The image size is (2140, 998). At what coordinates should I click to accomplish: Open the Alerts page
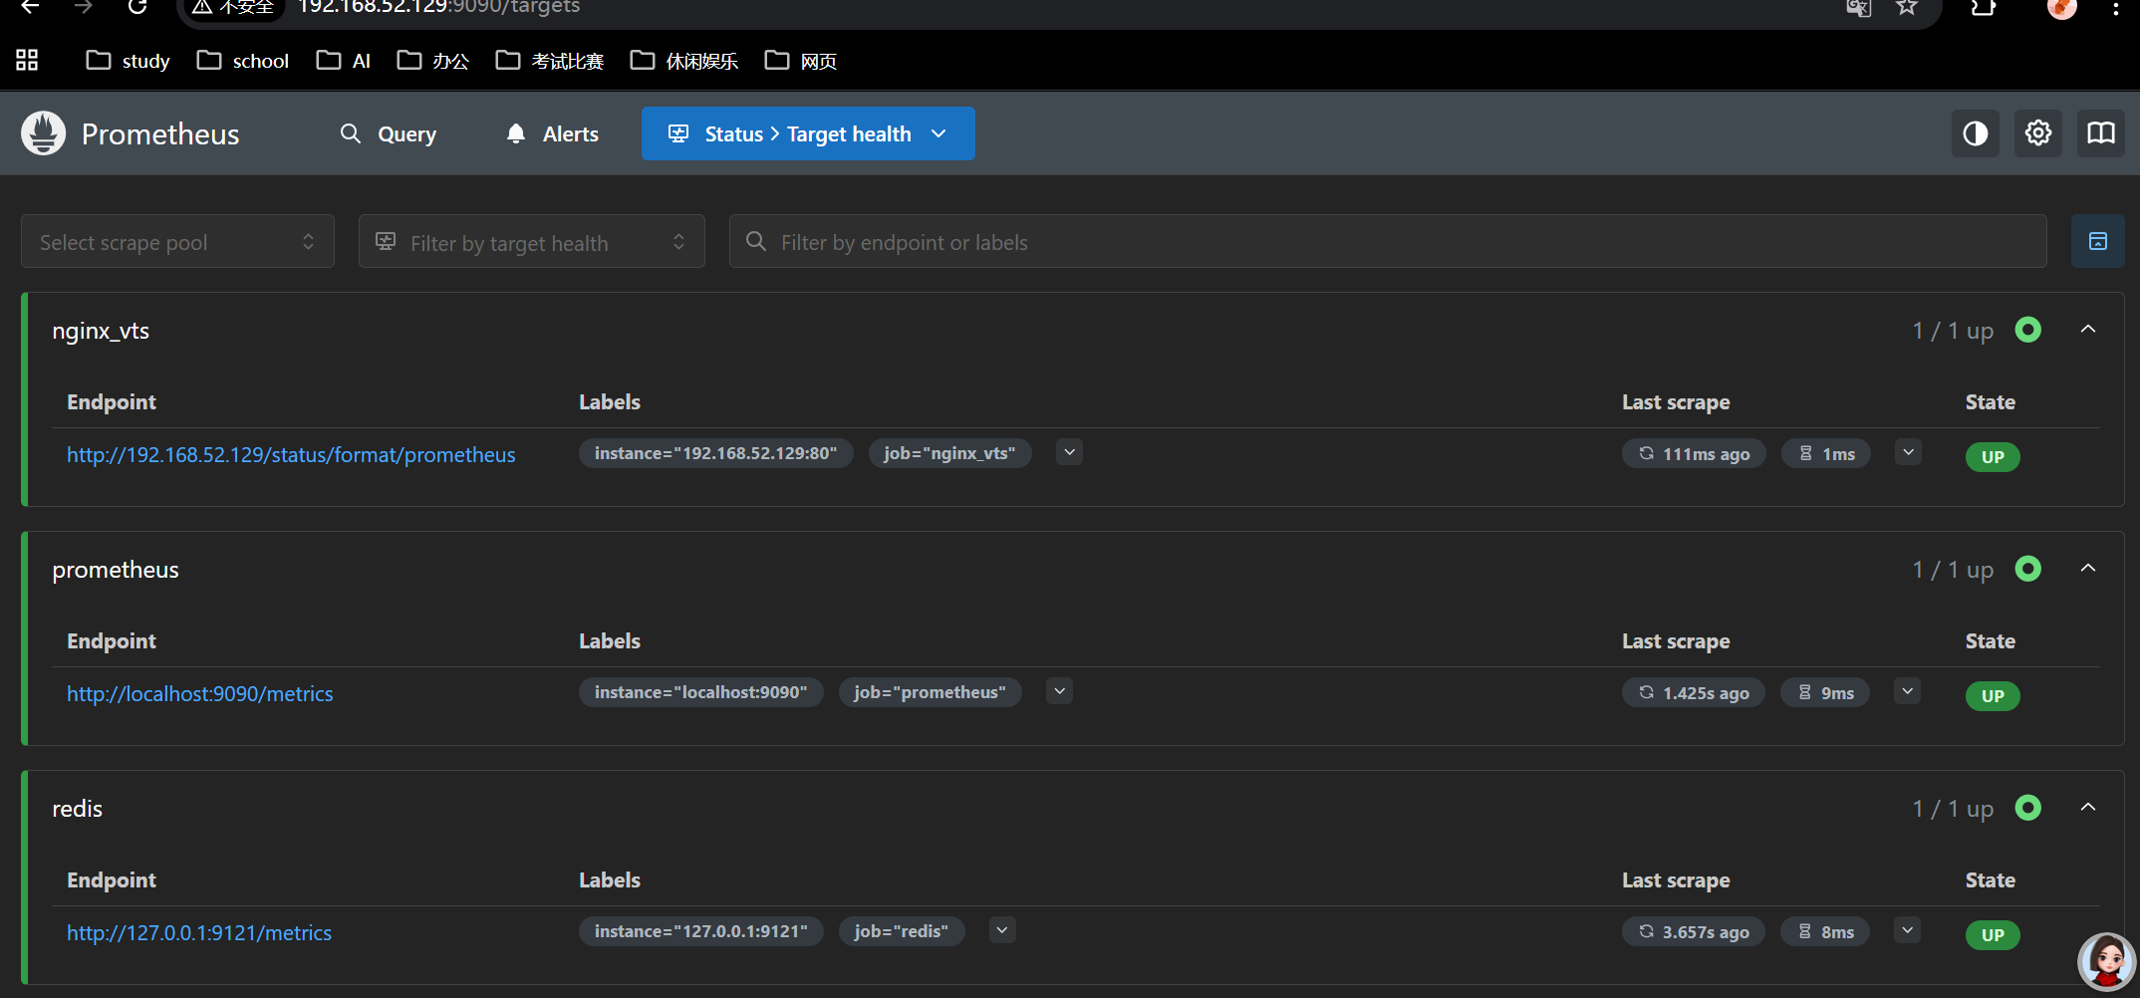tap(553, 134)
